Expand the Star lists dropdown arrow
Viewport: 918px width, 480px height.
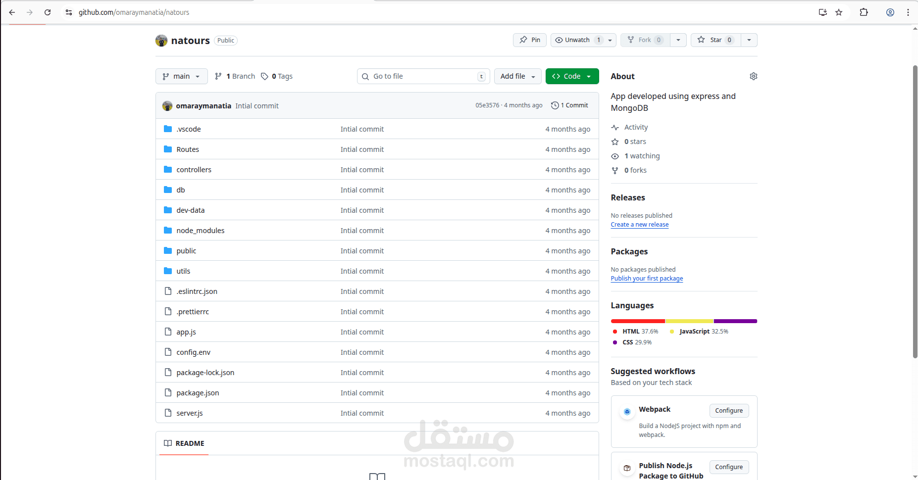click(749, 40)
